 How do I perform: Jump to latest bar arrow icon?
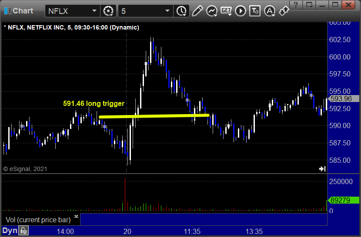(322, 169)
